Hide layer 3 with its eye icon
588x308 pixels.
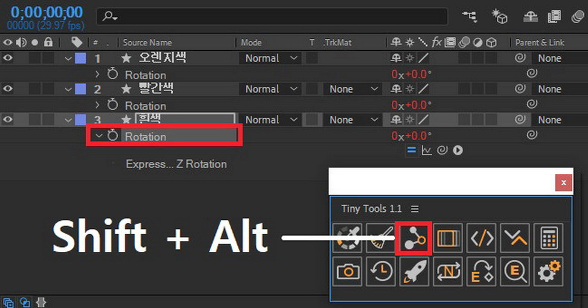(x=8, y=120)
